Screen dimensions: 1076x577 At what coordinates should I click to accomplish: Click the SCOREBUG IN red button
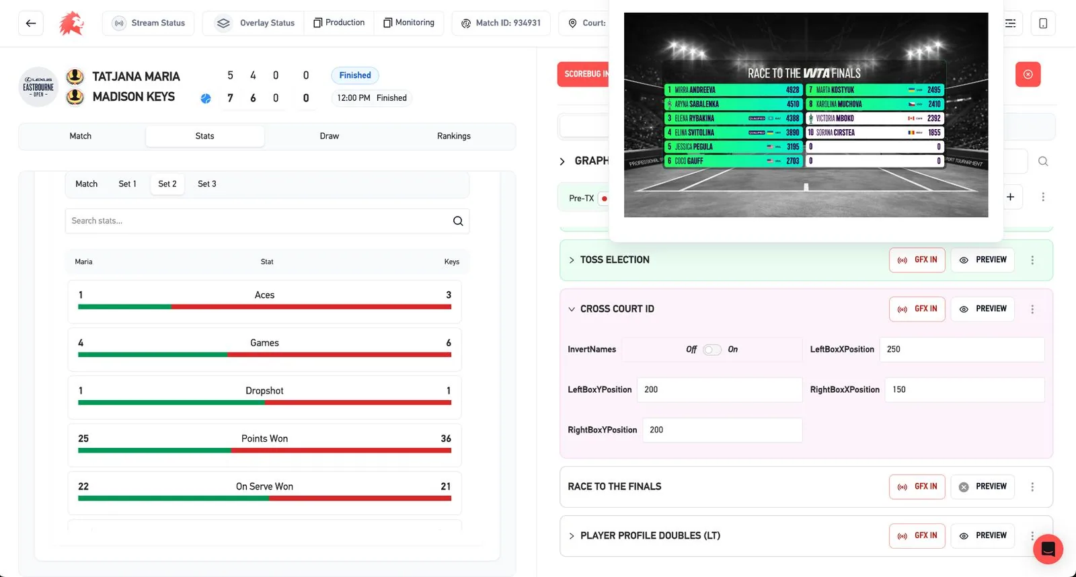(x=584, y=74)
